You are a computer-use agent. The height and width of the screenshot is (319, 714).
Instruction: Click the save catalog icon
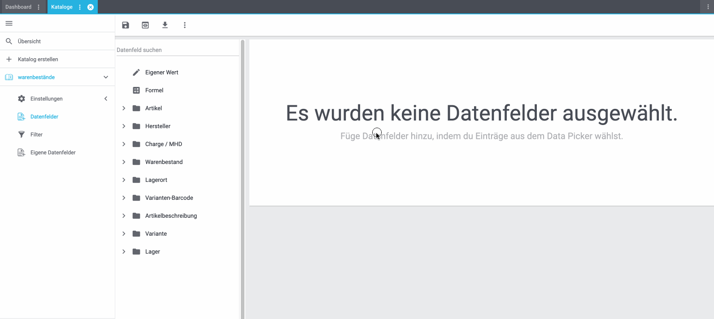point(126,25)
